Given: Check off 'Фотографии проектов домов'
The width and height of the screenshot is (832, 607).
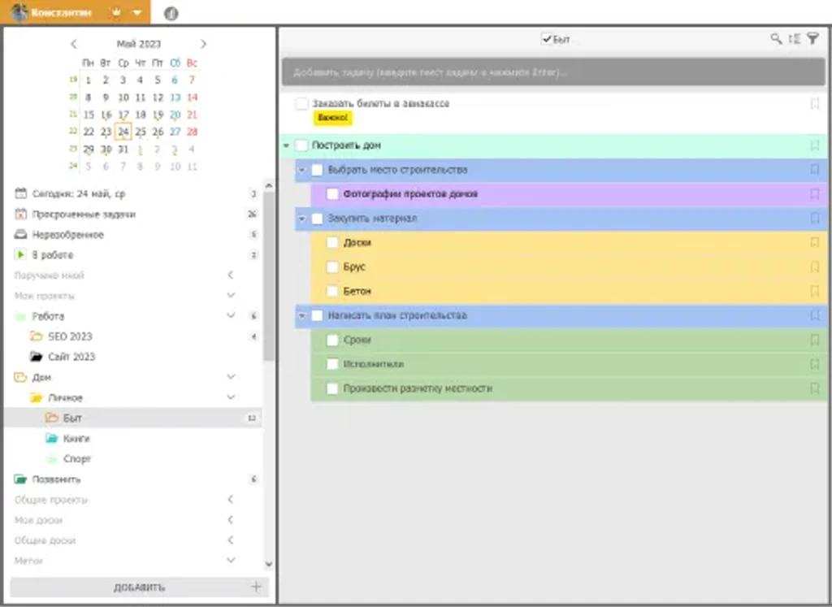Looking at the screenshot, I should (x=332, y=194).
